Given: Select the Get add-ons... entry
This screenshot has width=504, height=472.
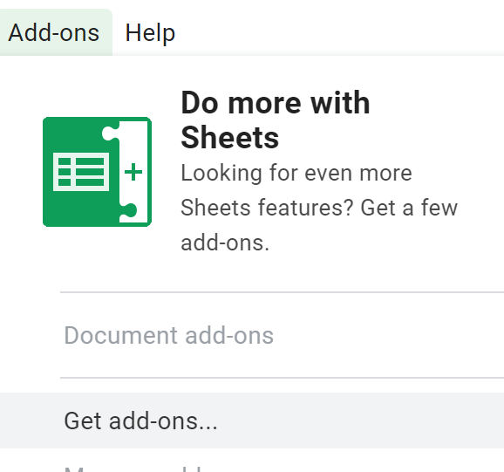Looking at the screenshot, I should tap(252, 421).
